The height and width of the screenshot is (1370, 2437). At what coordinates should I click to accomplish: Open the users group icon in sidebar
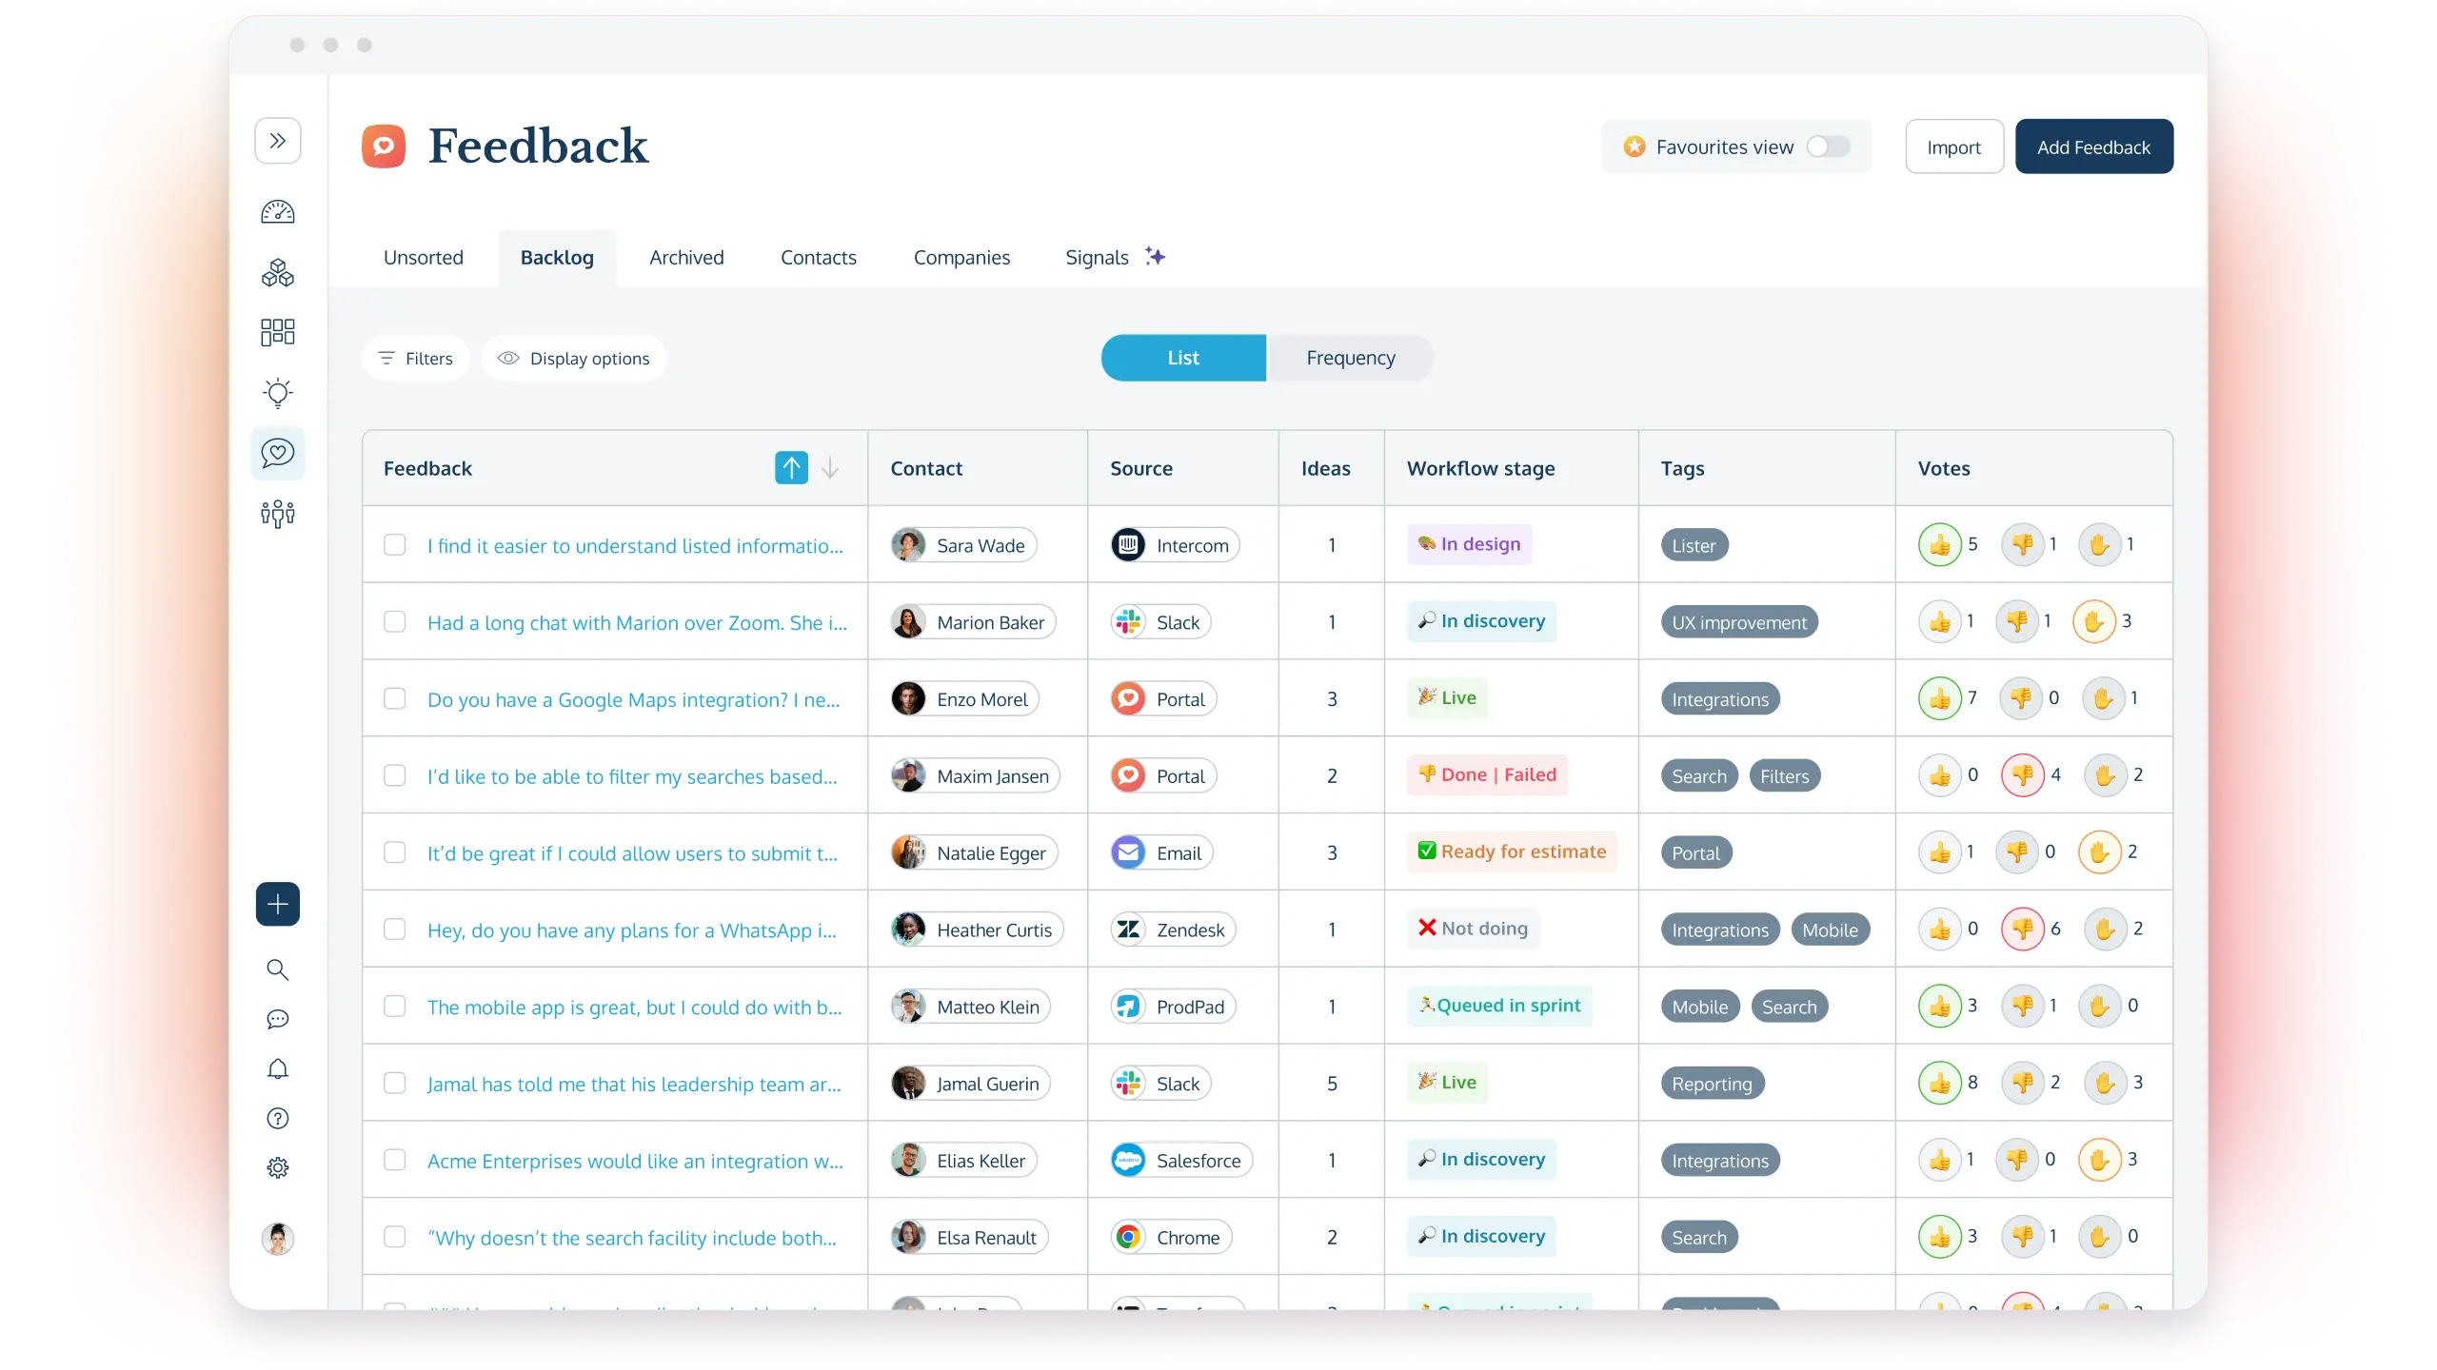tap(277, 514)
